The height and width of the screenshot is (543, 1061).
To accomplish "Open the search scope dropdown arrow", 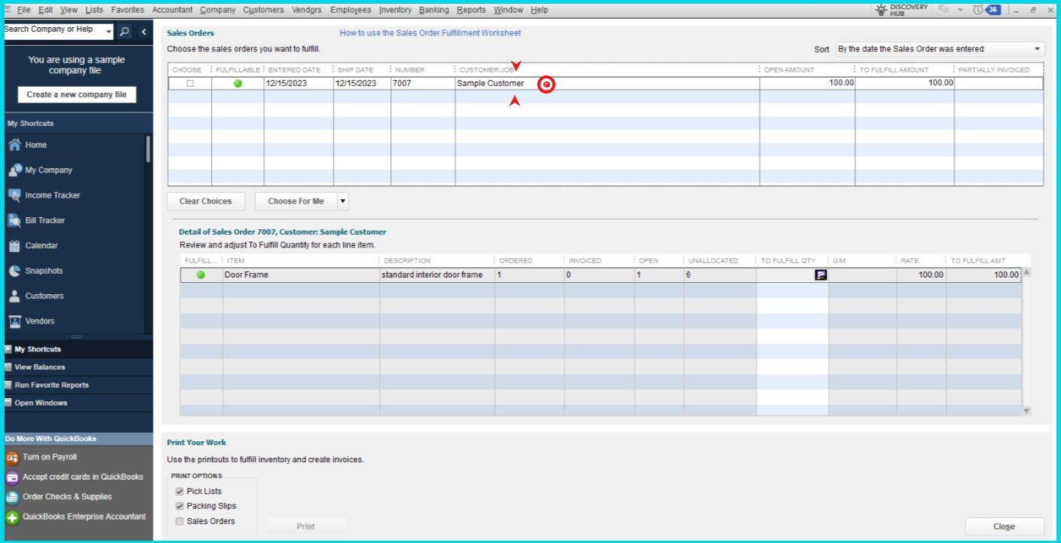I will (109, 31).
